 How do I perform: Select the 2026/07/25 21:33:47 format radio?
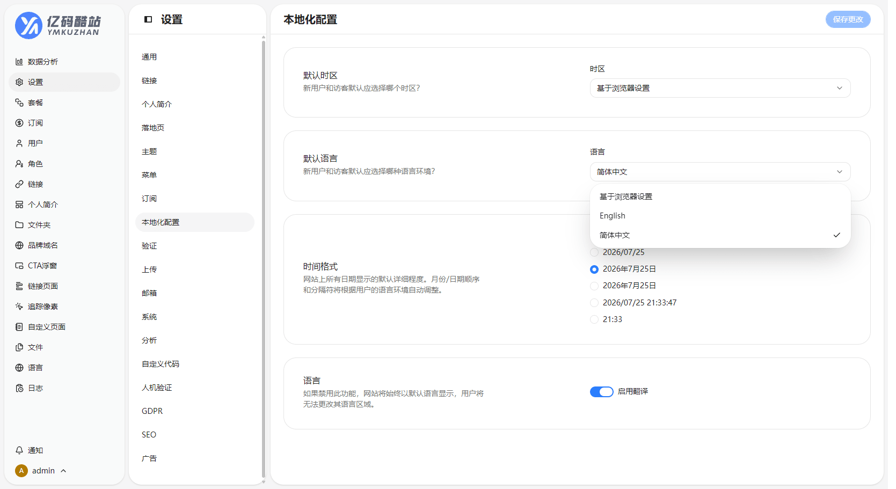(594, 303)
